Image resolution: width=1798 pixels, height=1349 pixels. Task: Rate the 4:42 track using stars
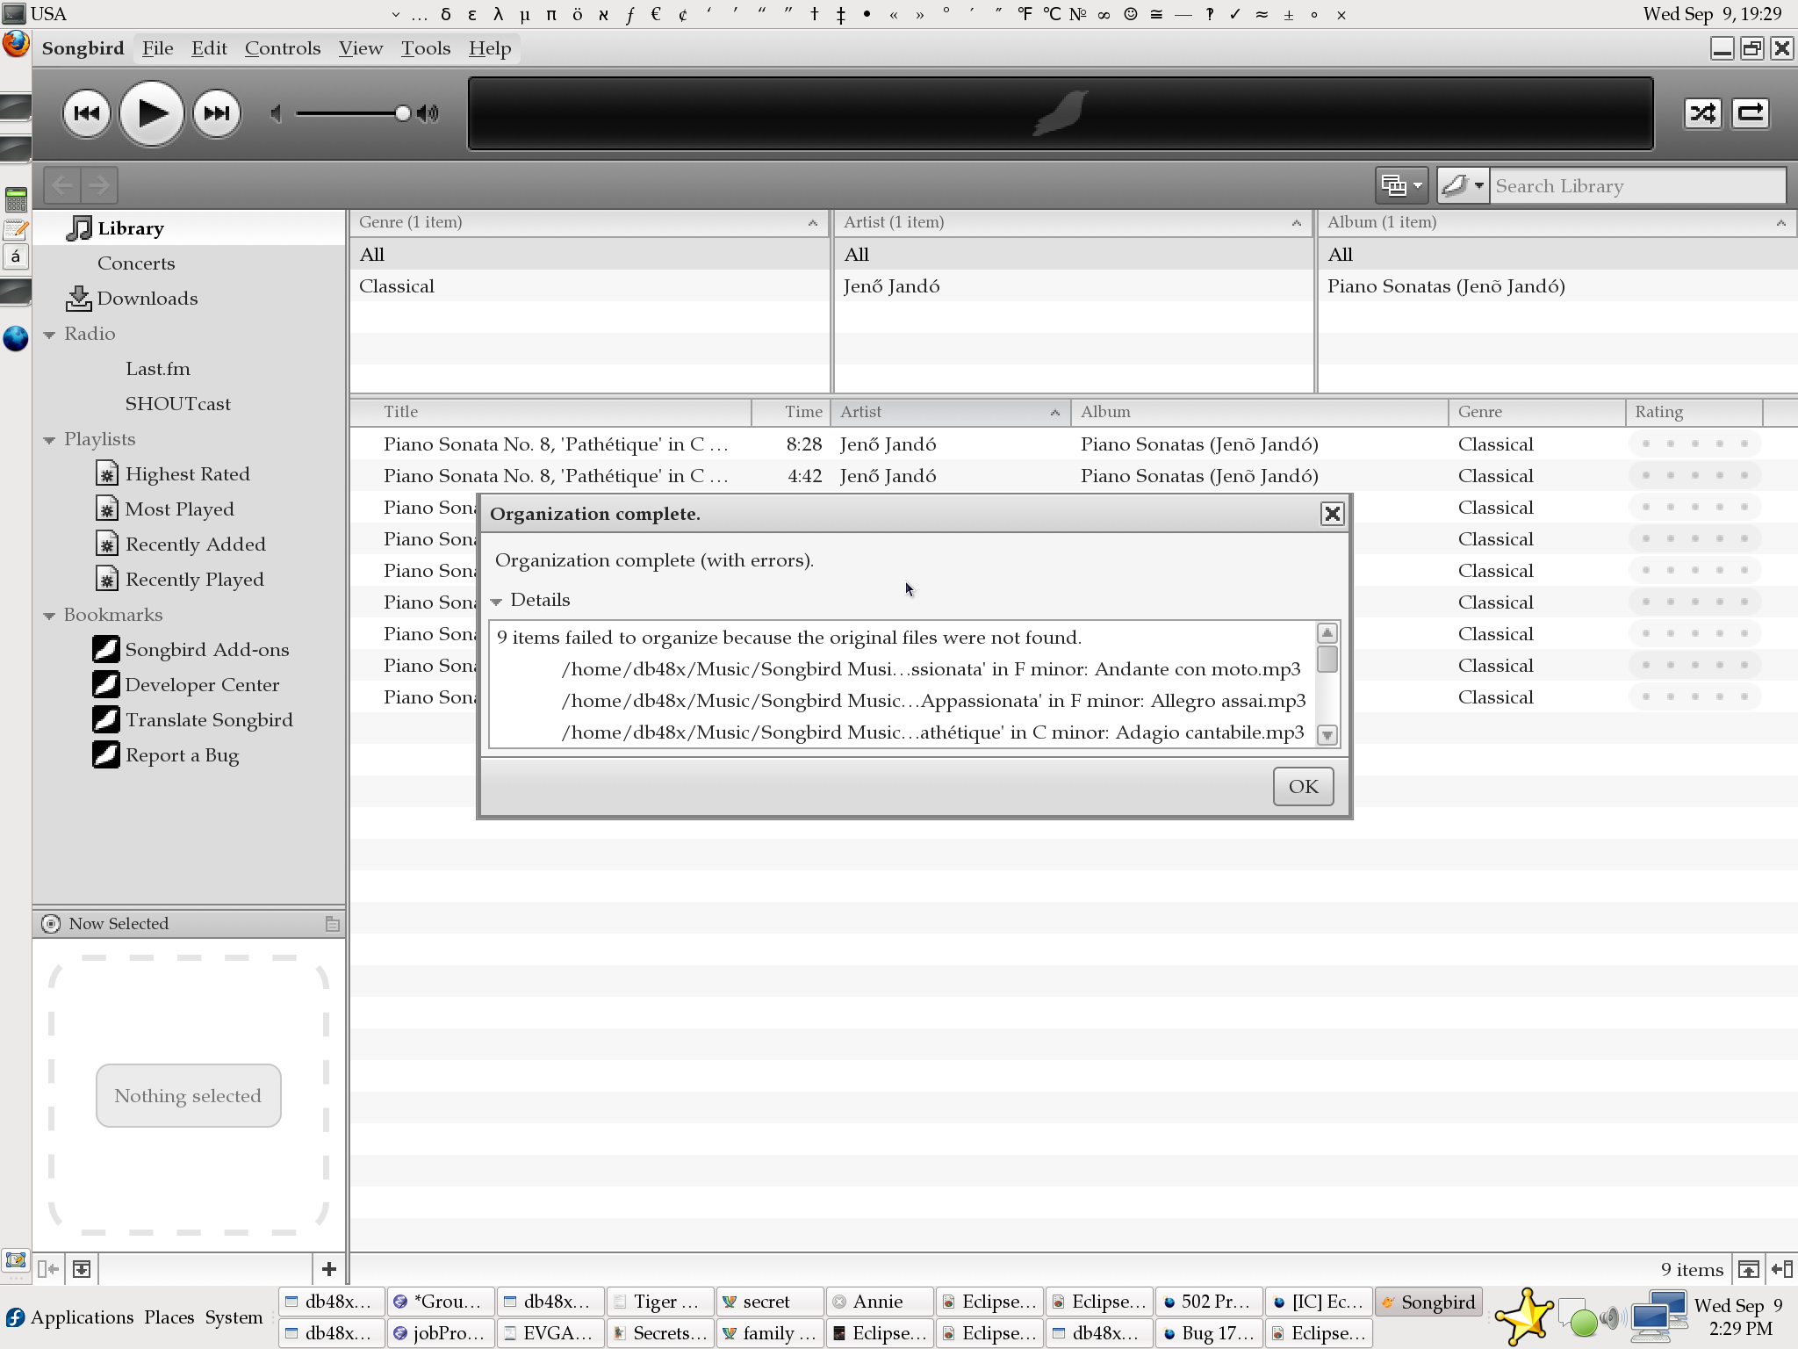click(x=1694, y=475)
